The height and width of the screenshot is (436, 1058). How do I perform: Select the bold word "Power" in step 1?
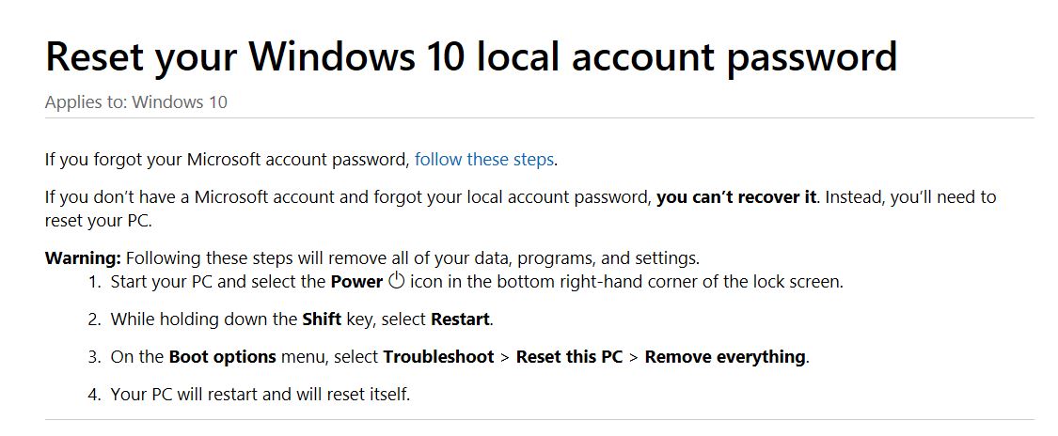coord(357,281)
